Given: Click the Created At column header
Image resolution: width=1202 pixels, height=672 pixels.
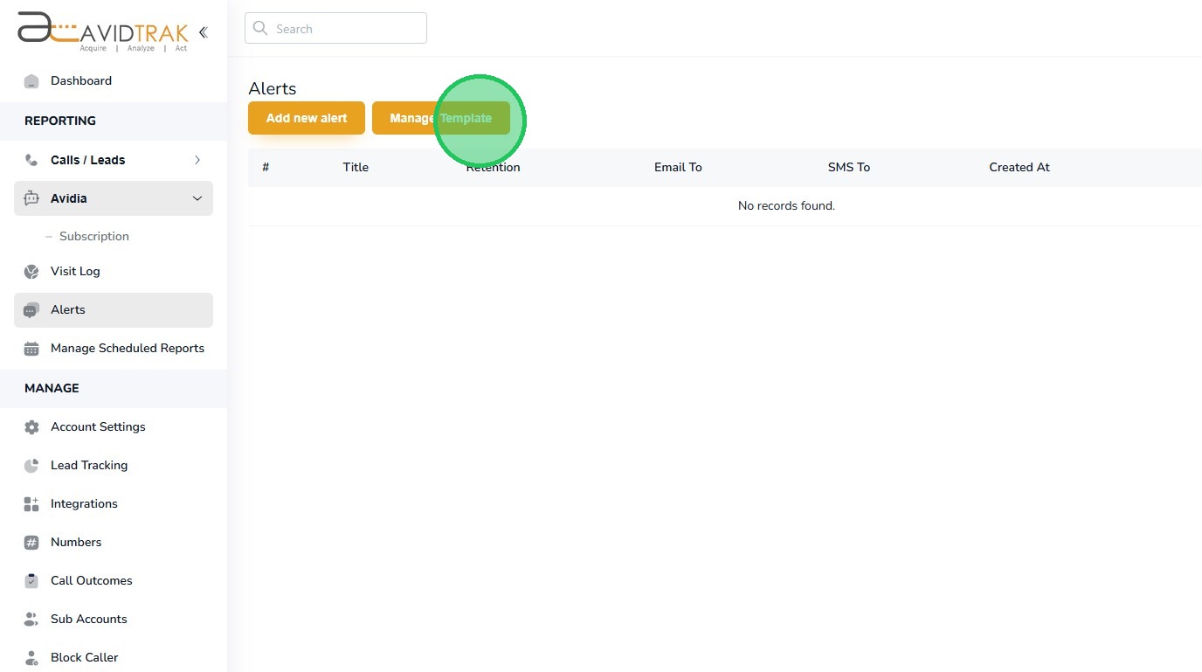Looking at the screenshot, I should [x=1019, y=167].
